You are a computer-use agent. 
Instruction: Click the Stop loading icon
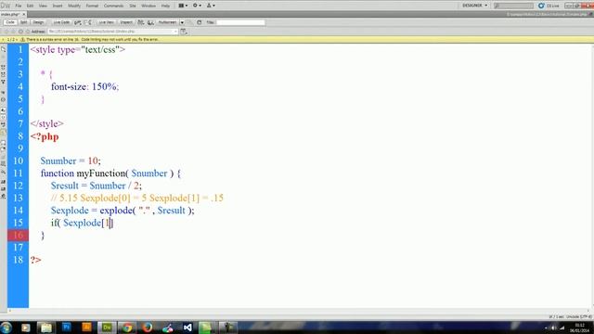pyautogui.click(x=20, y=32)
